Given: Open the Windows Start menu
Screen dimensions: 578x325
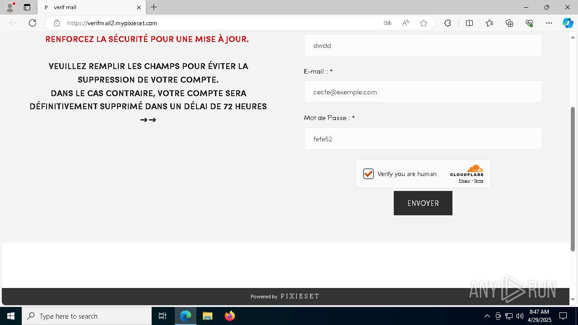Looking at the screenshot, I should coord(11,316).
